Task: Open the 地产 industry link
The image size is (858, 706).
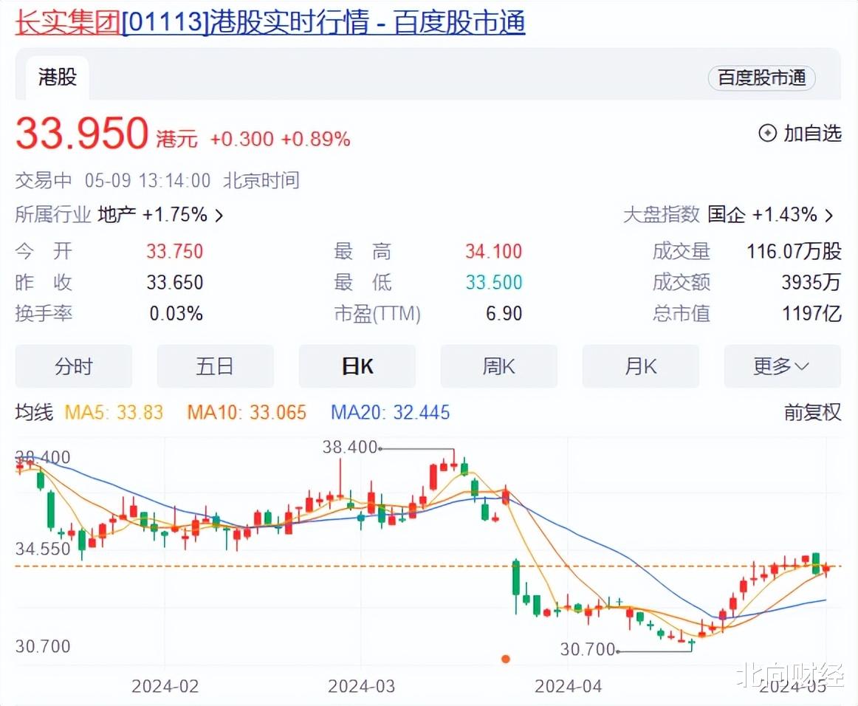Action: (117, 215)
